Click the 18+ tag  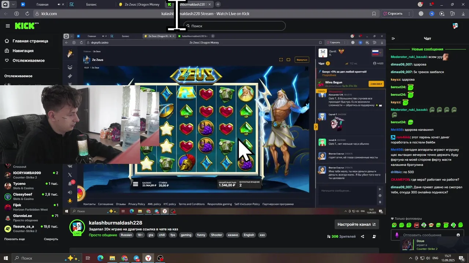(140, 235)
